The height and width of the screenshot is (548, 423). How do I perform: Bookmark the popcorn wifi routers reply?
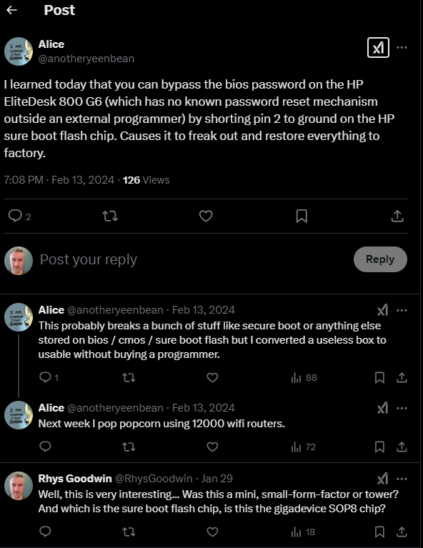point(379,447)
